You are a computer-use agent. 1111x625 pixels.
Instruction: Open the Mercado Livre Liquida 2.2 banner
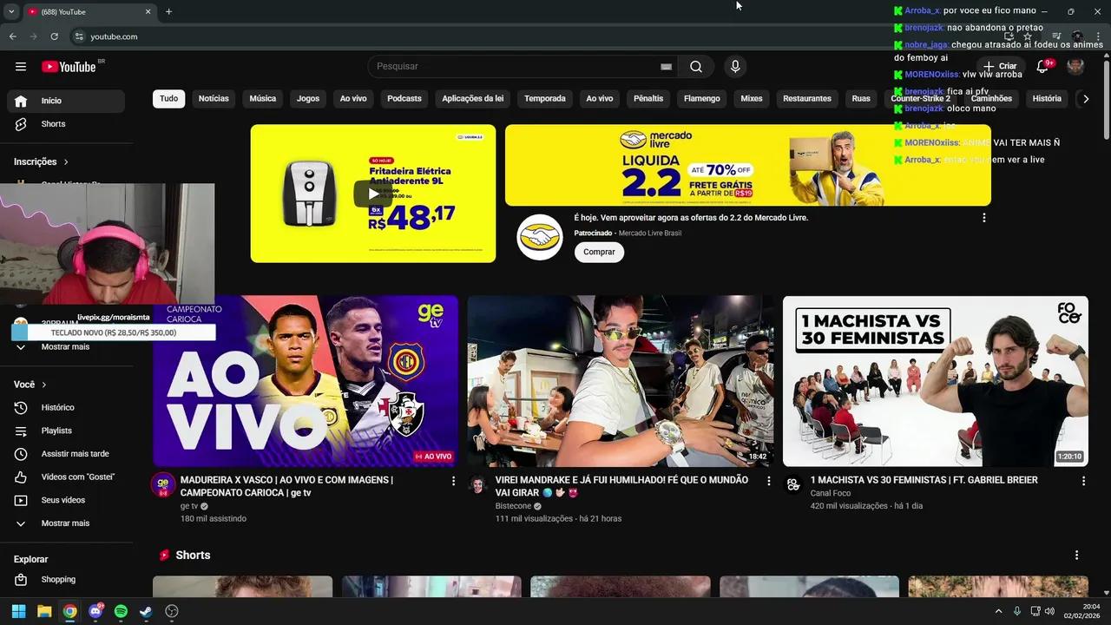[748, 165]
